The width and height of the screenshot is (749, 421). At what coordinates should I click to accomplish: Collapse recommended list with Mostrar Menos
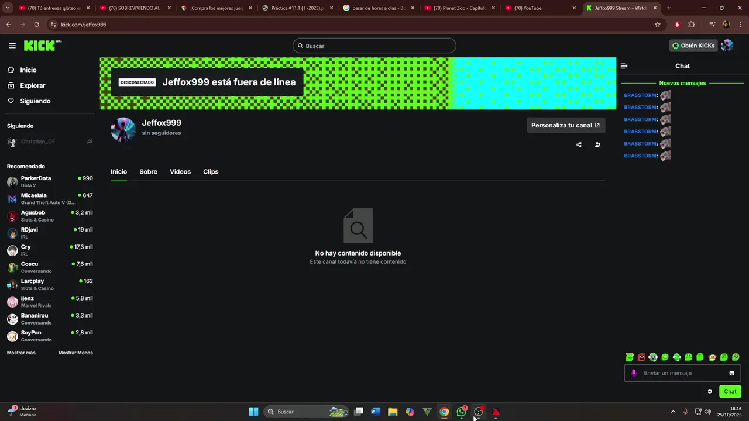(75, 353)
